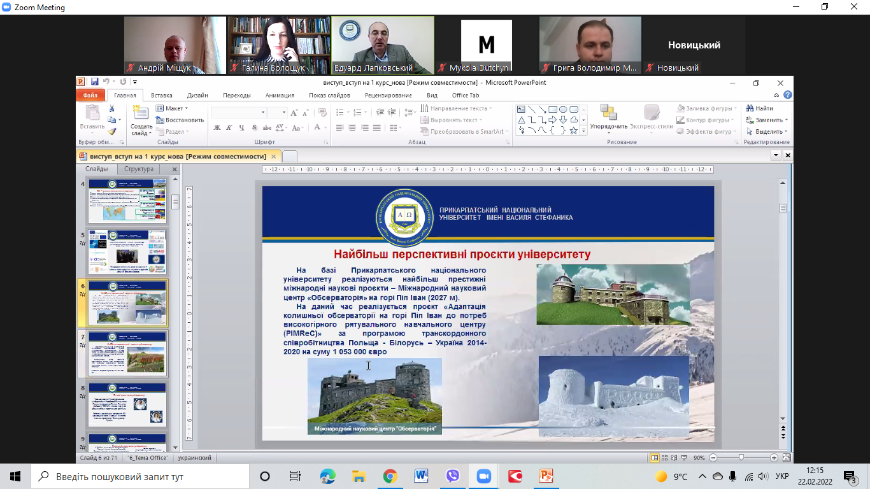Toggle center text alignment

[352, 128]
